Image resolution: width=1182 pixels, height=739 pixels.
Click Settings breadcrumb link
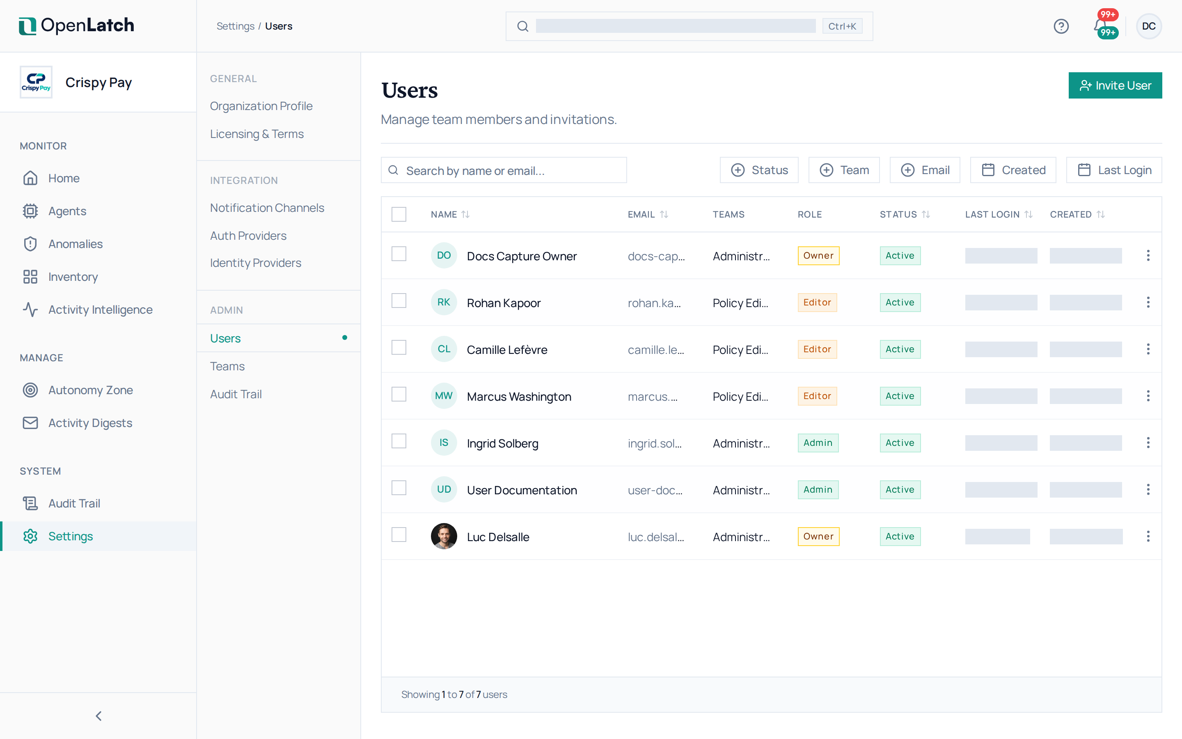pos(235,26)
